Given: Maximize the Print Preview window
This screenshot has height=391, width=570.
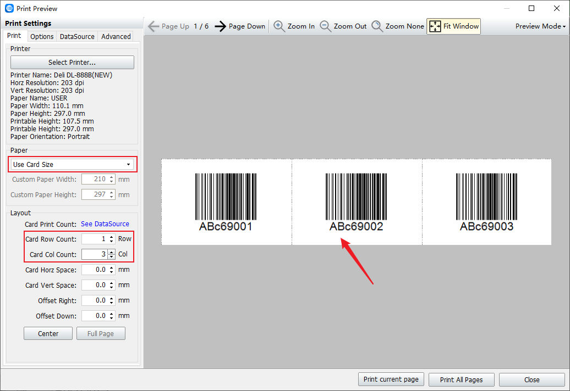Looking at the screenshot, I should [x=531, y=8].
